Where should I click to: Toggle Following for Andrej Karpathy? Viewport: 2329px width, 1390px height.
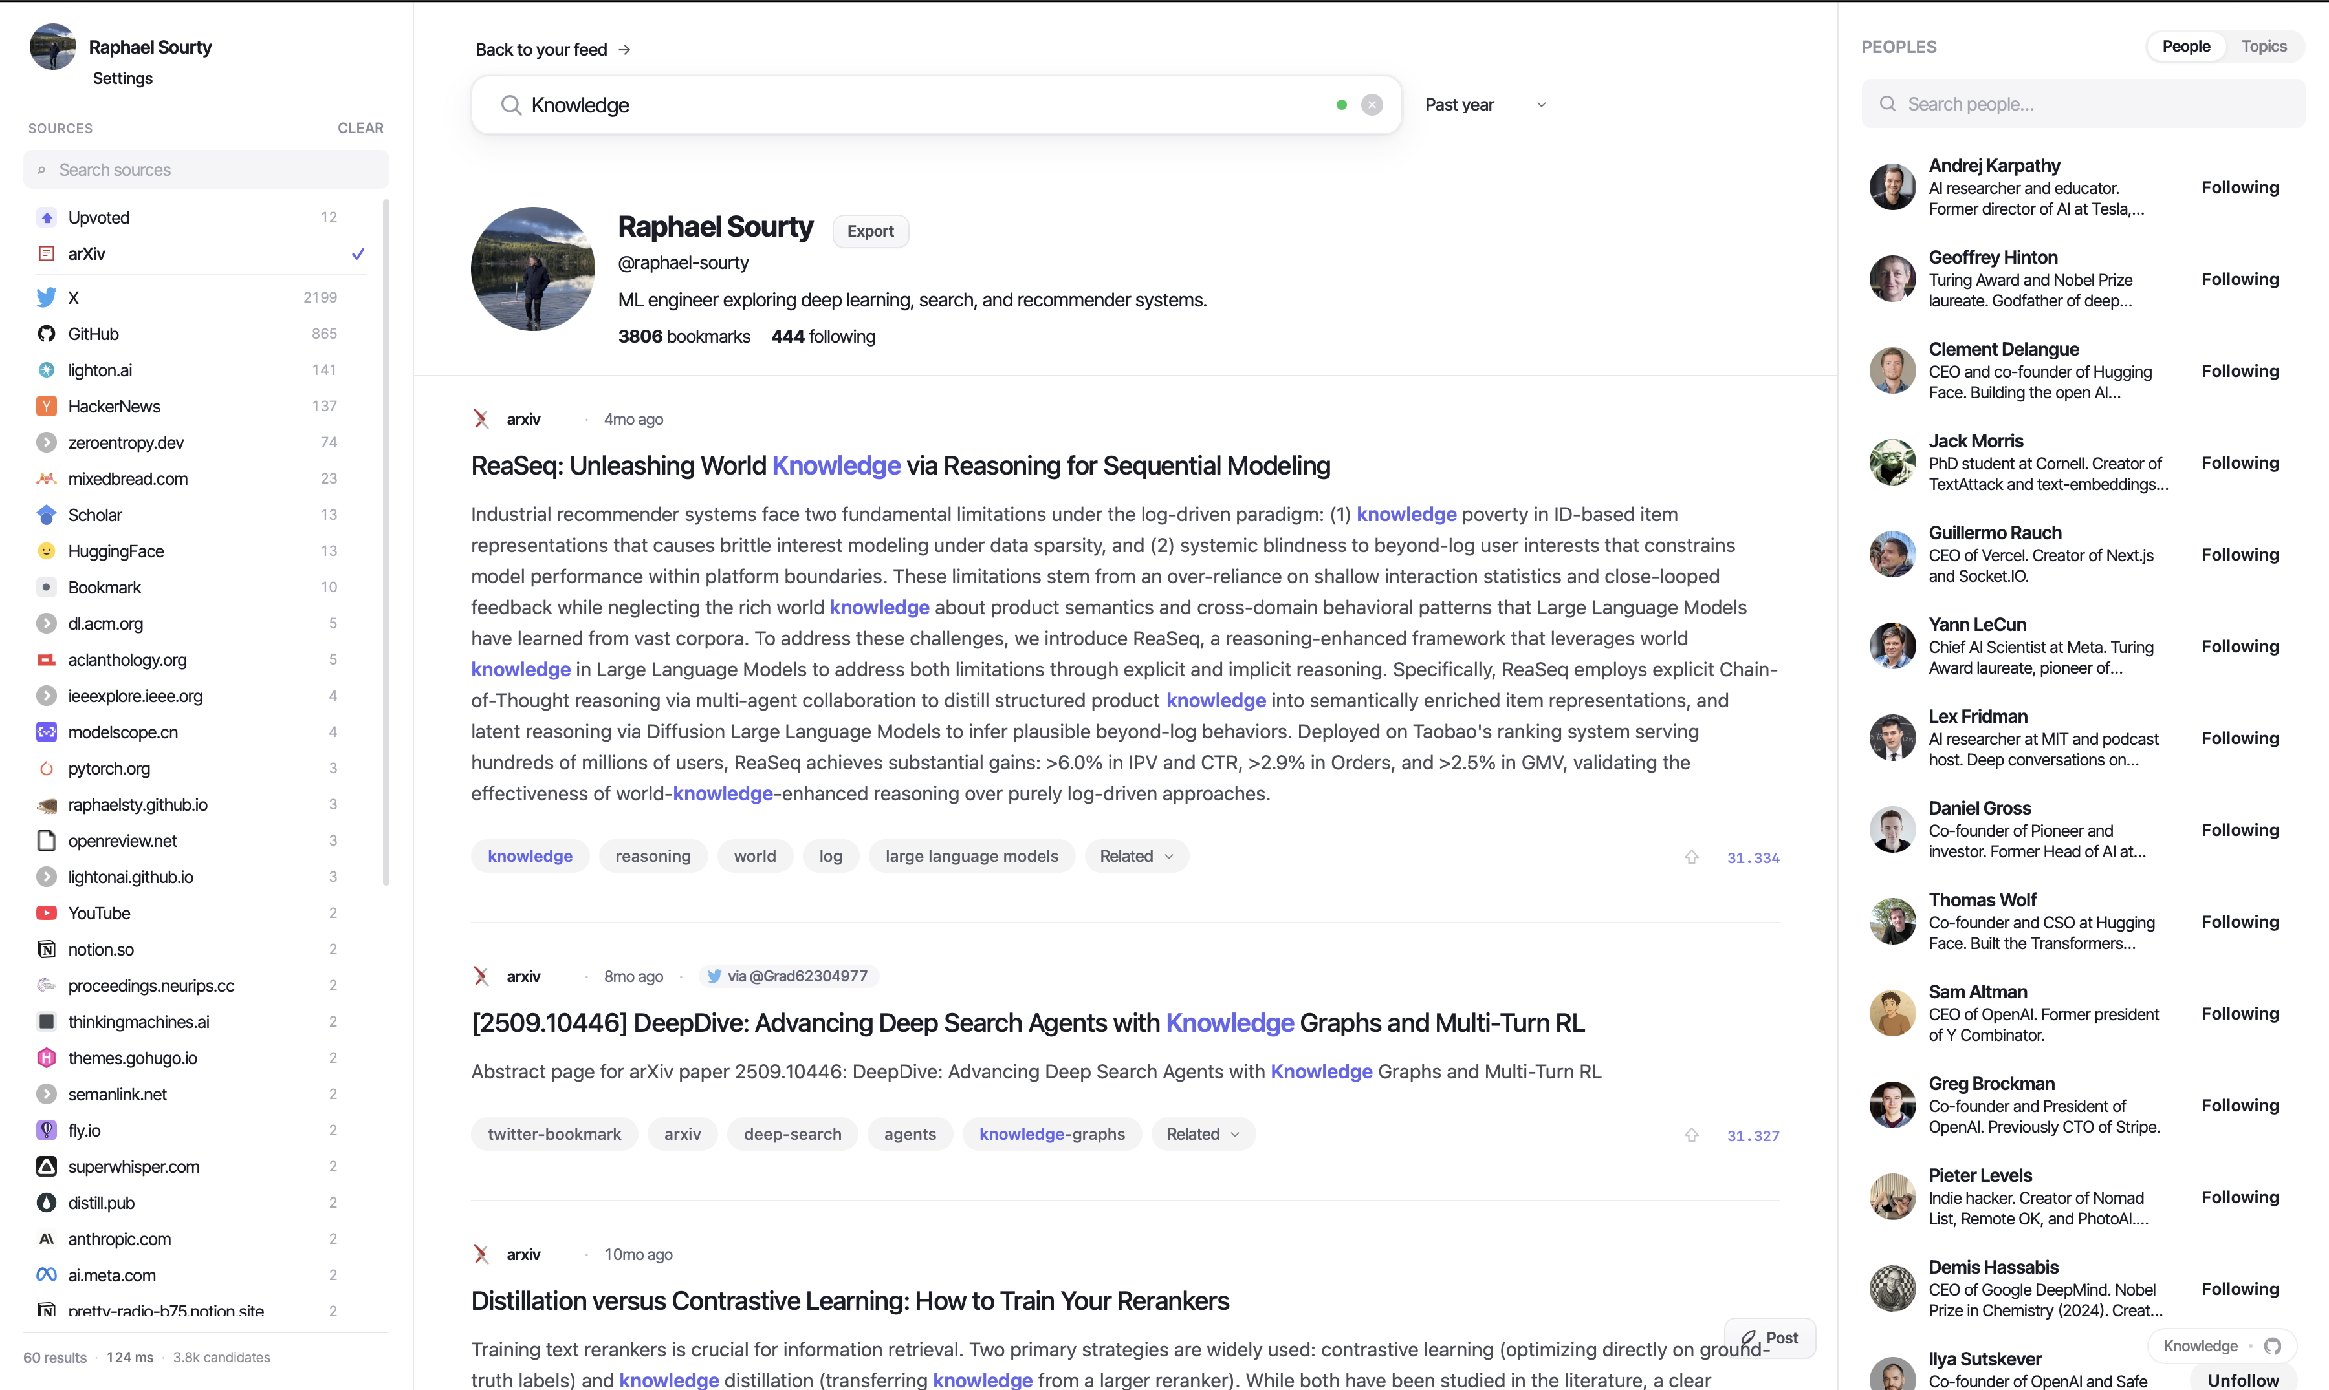click(x=2240, y=187)
